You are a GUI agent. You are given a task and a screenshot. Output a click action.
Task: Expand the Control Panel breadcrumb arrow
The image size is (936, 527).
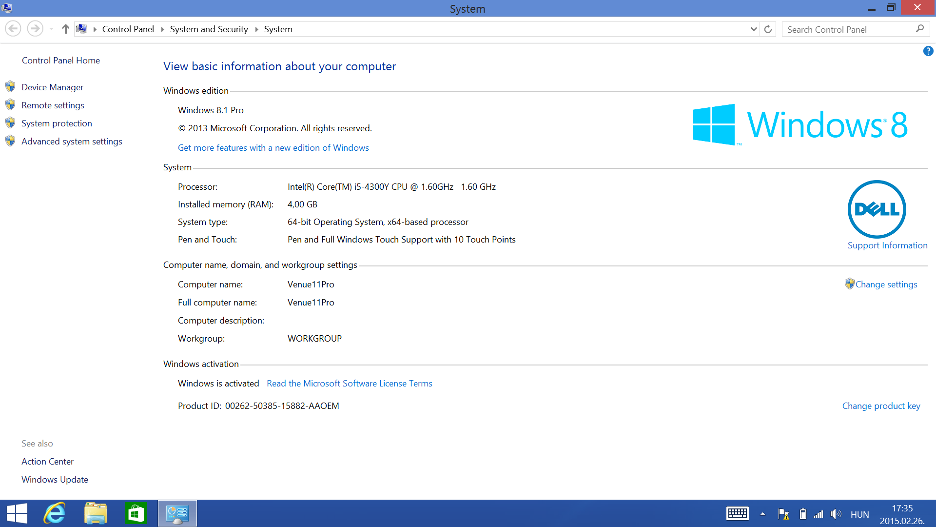click(x=162, y=29)
